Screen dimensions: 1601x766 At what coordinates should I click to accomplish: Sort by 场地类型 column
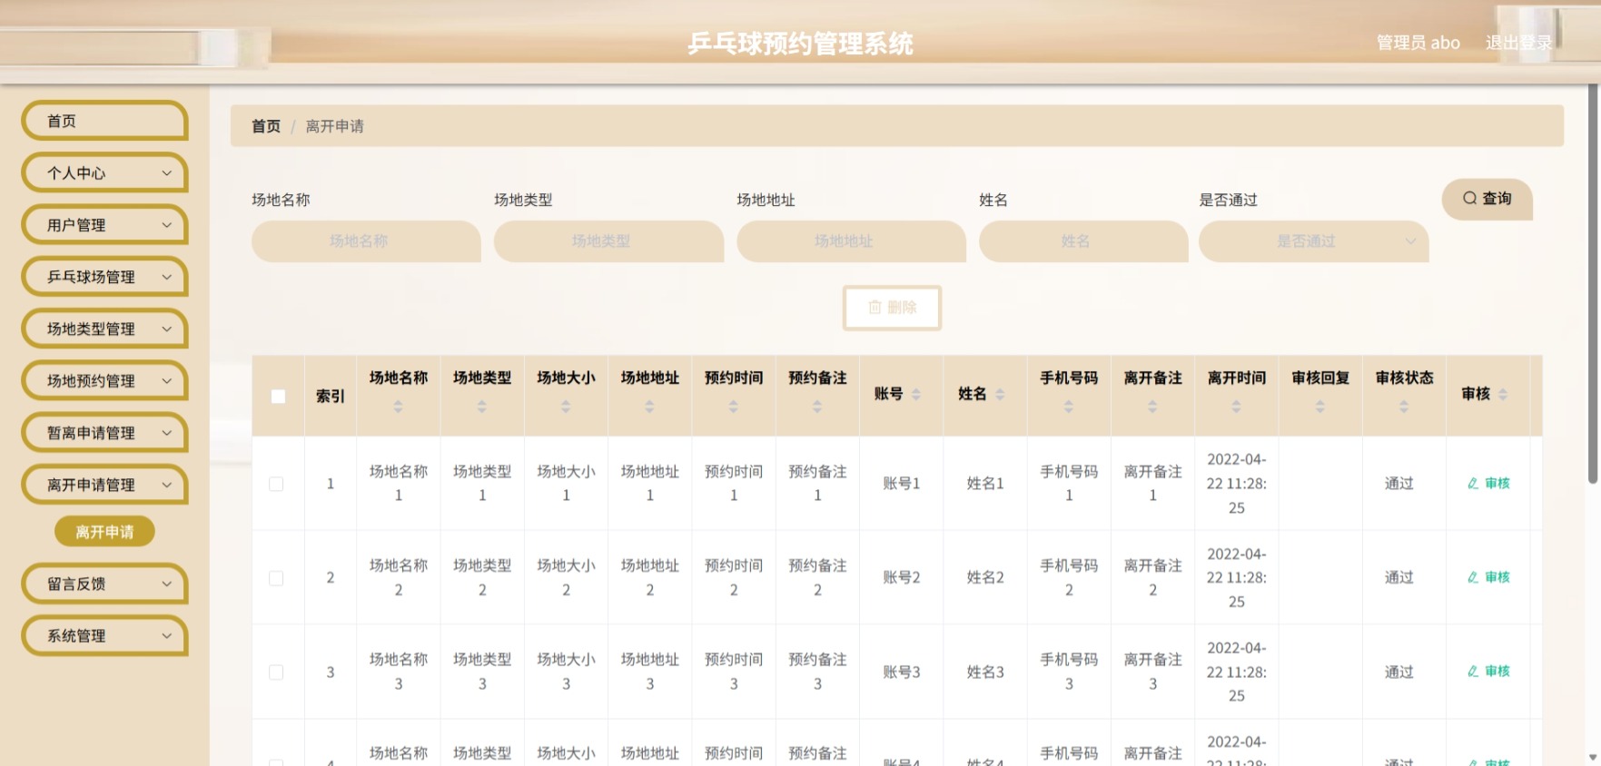click(x=481, y=407)
